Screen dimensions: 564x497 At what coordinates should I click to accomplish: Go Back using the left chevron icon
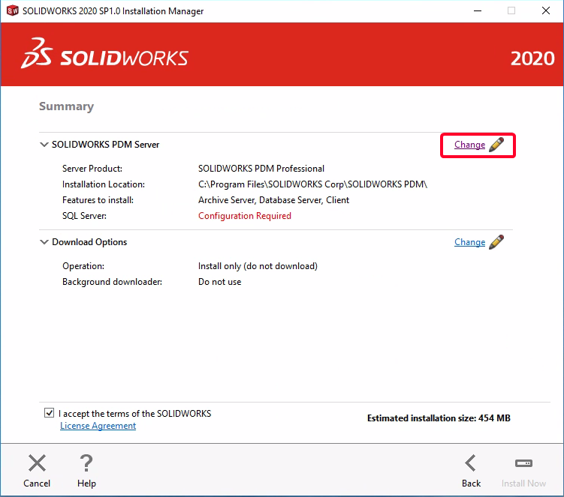(x=470, y=463)
